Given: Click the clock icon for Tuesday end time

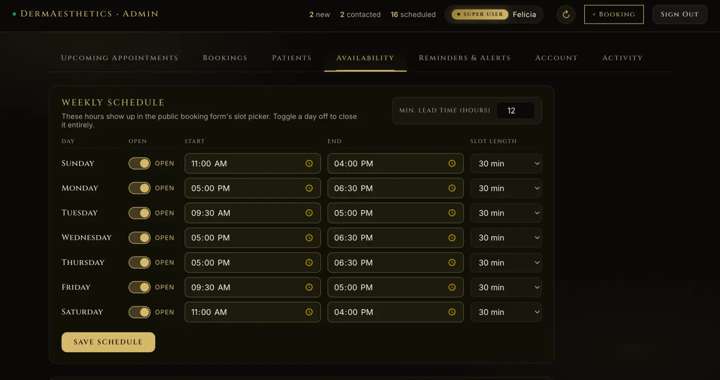Looking at the screenshot, I should 452,213.
